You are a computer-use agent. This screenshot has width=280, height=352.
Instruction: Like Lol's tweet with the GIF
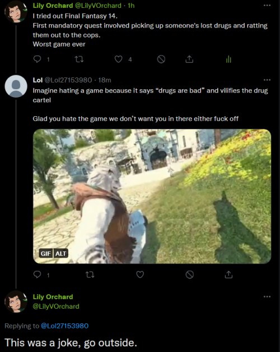140,275
